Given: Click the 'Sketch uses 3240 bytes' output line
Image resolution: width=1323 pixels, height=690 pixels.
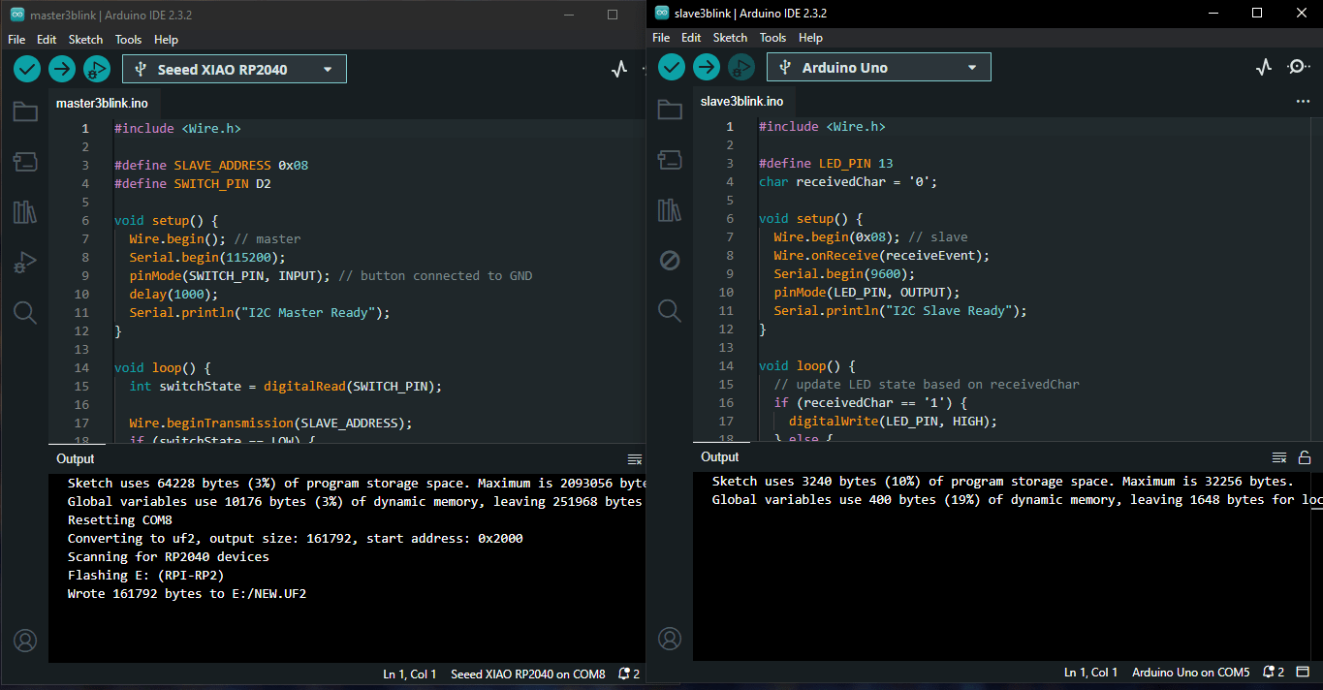Looking at the screenshot, I should (1003, 482).
